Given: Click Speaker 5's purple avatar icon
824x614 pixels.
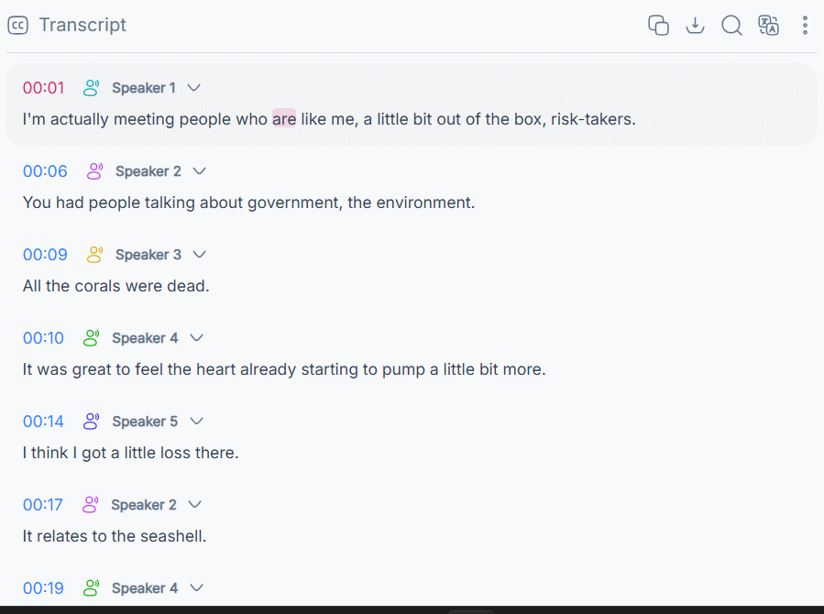Looking at the screenshot, I should (x=91, y=422).
